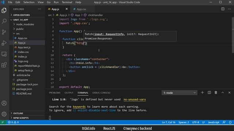Screen dimensions: 234x131
Task: Open Terminal menu
Action: (67, 2)
